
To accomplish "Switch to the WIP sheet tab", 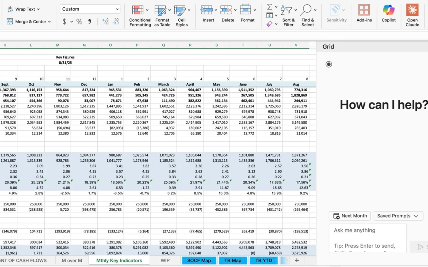I will 165,260.
